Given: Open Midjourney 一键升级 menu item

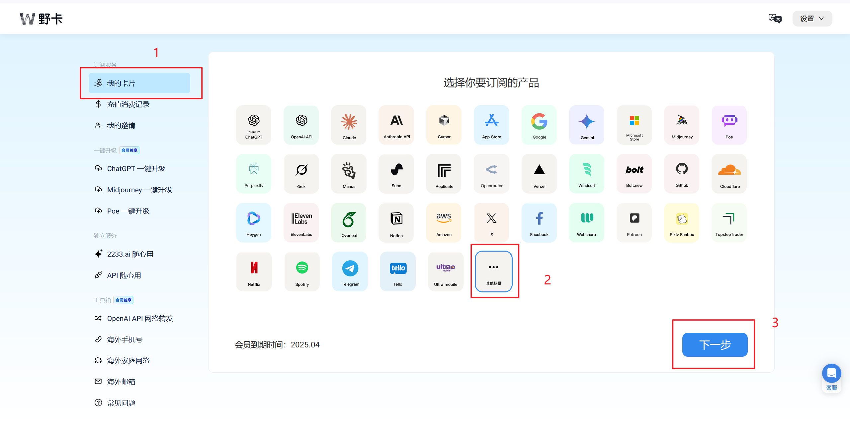Looking at the screenshot, I should click(x=139, y=190).
